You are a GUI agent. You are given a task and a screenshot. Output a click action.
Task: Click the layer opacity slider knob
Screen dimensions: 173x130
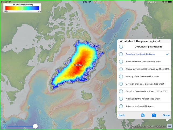pyautogui.click(x=35, y=126)
